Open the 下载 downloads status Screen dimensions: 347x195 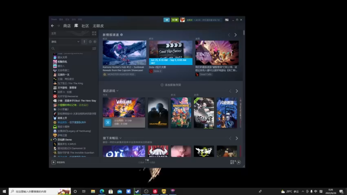tap(147, 161)
